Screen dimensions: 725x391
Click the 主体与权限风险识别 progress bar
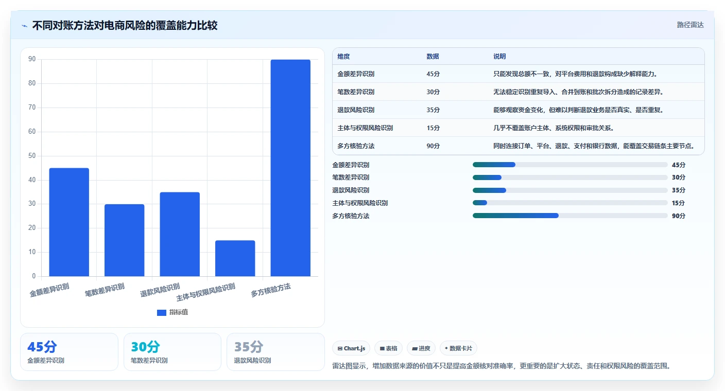(570, 203)
